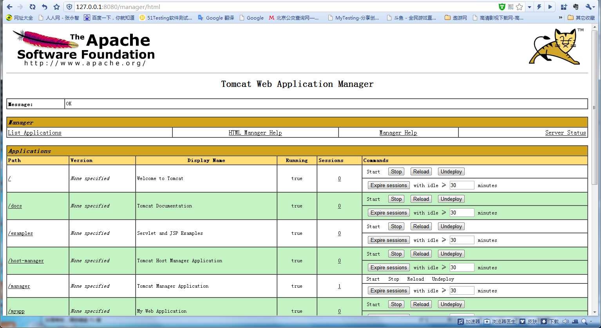Open the /examples application link
This screenshot has width=601, height=328.
(x=20, y=233)
